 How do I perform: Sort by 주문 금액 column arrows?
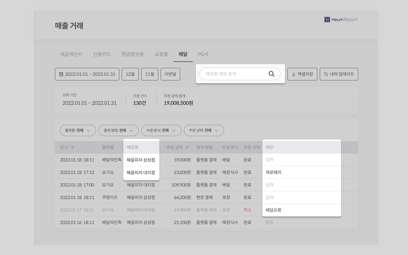(187, 147)
